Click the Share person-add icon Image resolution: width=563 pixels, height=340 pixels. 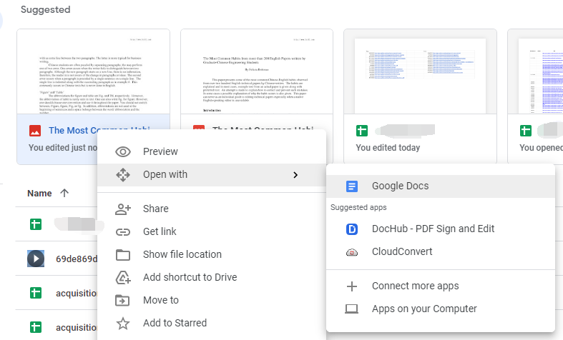[x=123, y=209]
